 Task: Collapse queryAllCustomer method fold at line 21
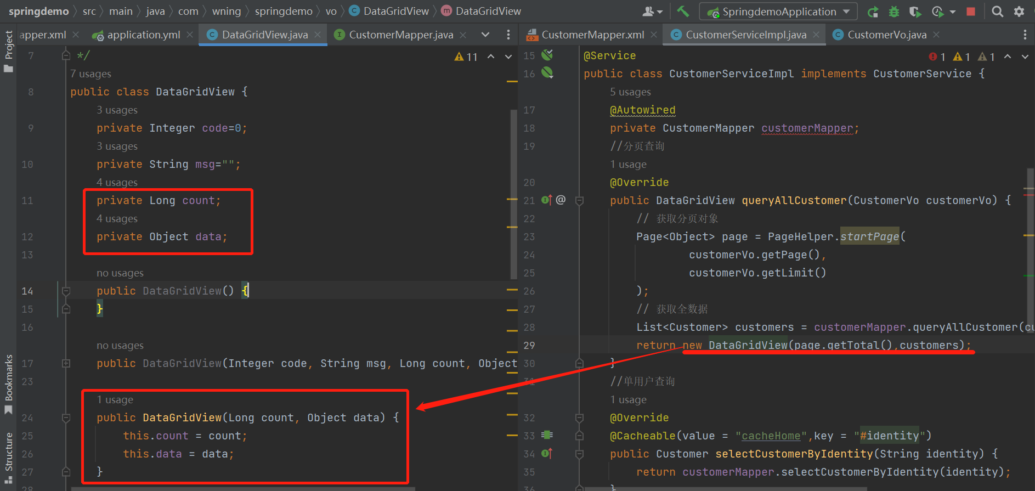click(579, 200)
